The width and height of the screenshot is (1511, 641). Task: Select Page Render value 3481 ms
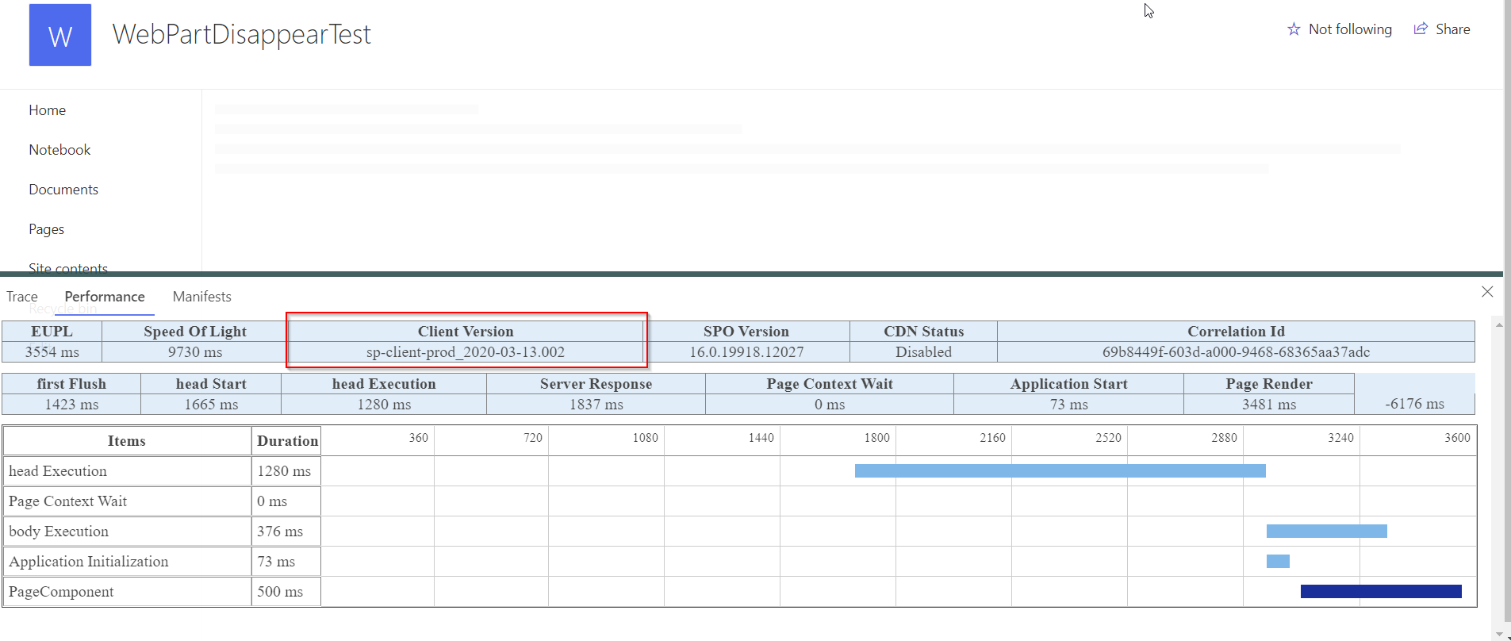1269,405
